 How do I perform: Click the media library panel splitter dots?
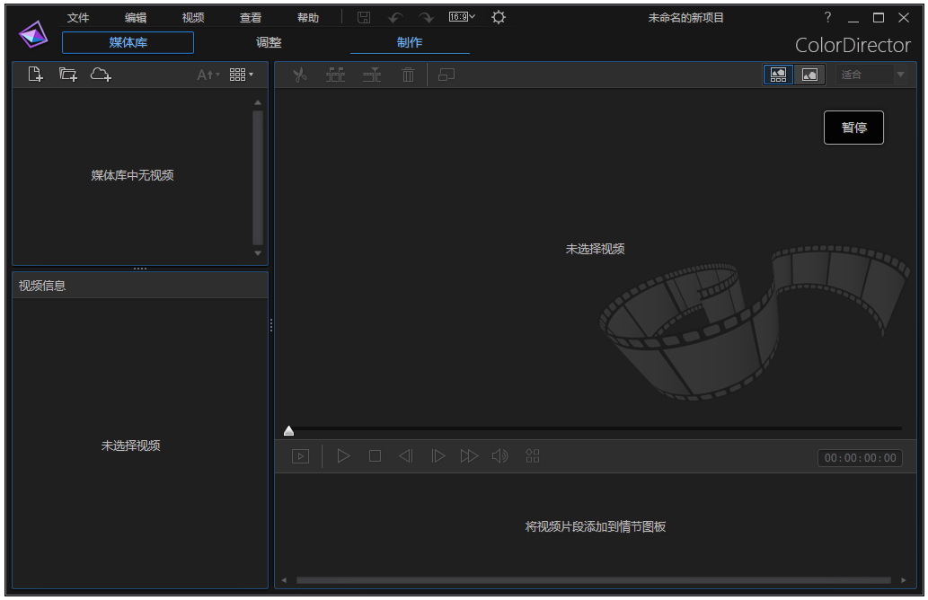click(x=140, y=269)
